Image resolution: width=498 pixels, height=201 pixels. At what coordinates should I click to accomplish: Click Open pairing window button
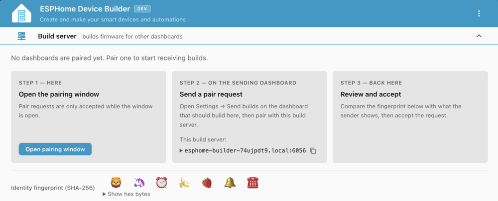55,149
